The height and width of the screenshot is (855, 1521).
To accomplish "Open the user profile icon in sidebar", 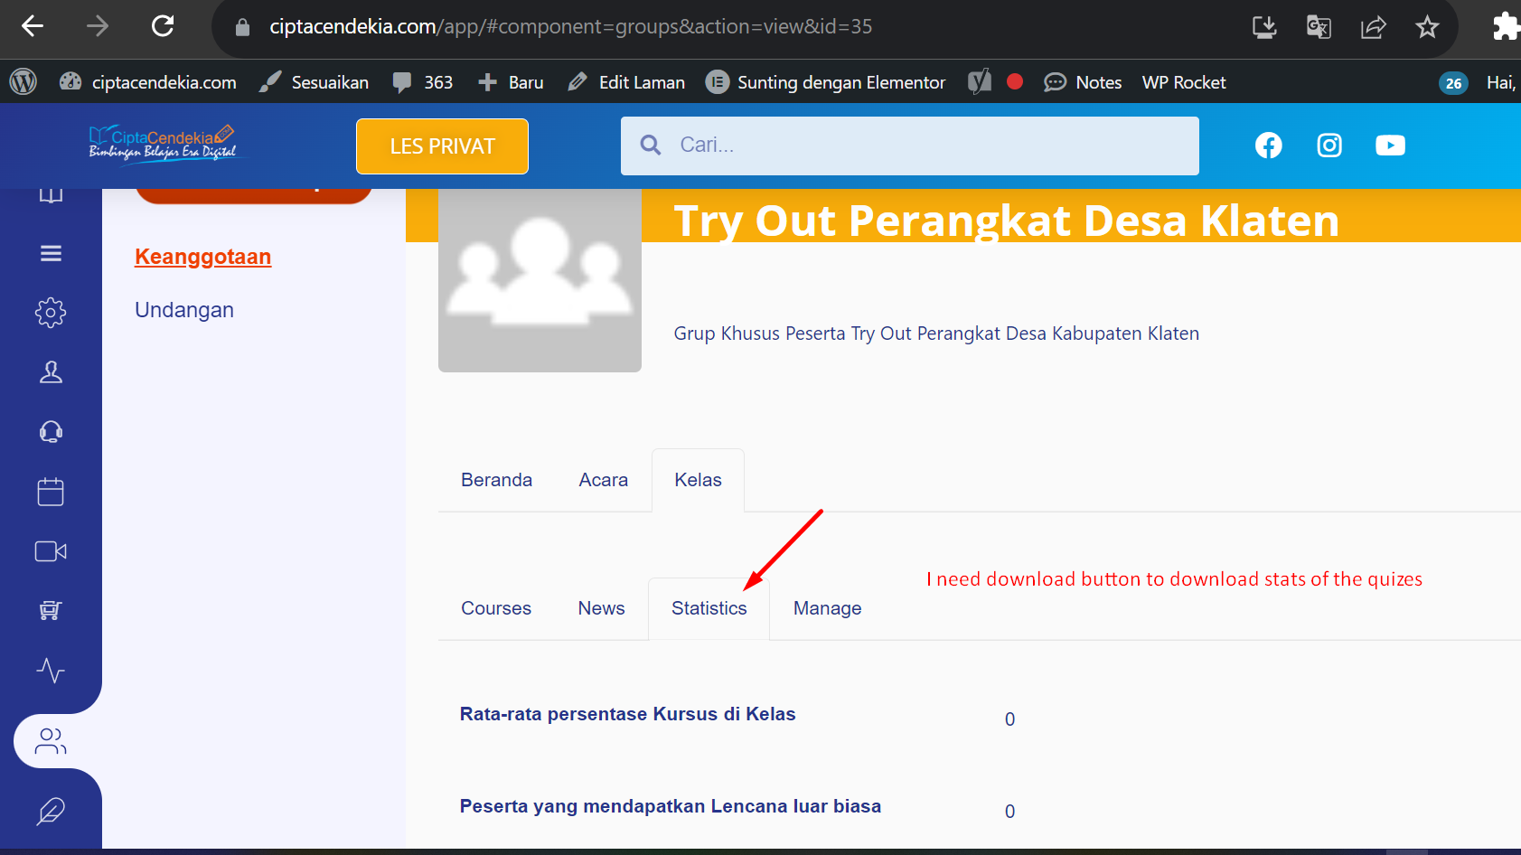I will click(51, 372).
